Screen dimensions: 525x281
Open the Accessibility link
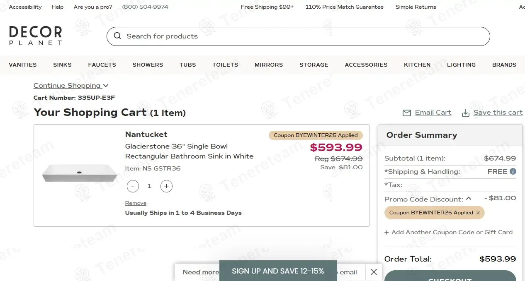point(25,7)
